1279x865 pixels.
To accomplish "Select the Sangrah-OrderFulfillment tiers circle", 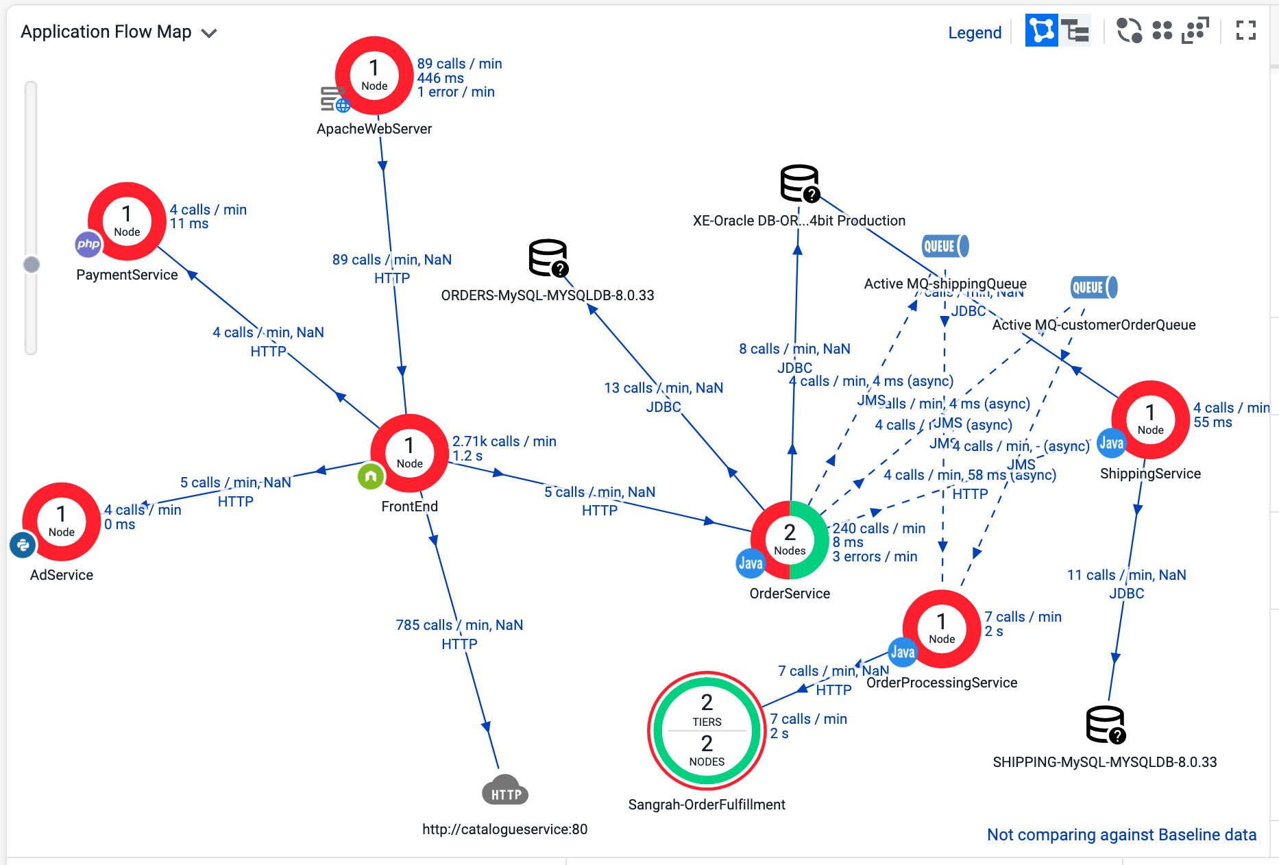I will coord(707,731).
